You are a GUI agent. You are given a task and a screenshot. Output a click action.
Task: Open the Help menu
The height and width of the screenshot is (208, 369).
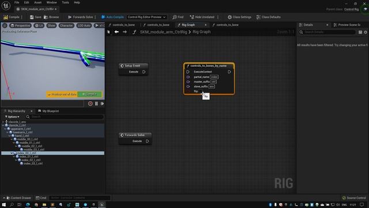point(77,2)
